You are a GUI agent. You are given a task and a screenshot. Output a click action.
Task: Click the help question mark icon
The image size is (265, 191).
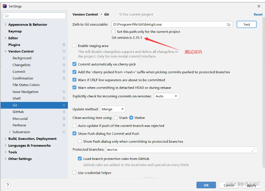(8, 185)
